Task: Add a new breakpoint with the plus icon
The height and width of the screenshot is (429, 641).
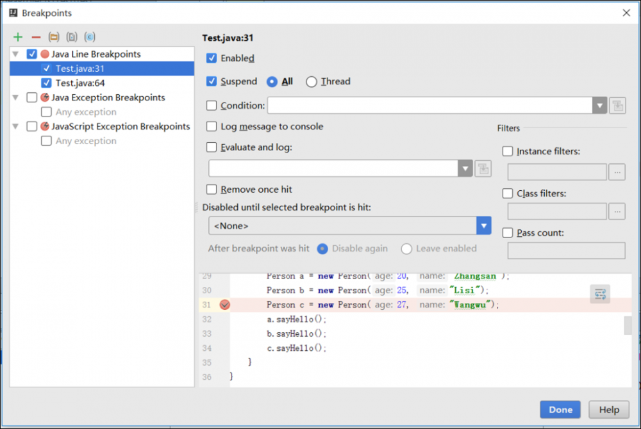Action: coord(17,36)
